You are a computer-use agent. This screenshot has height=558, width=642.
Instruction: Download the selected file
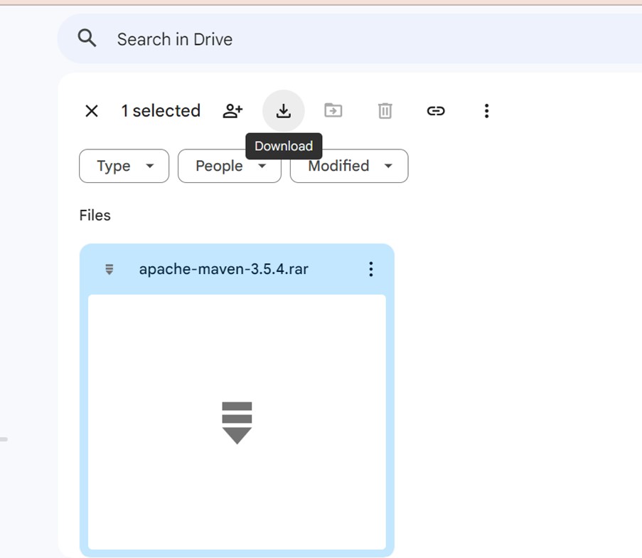tap(283, 110)
